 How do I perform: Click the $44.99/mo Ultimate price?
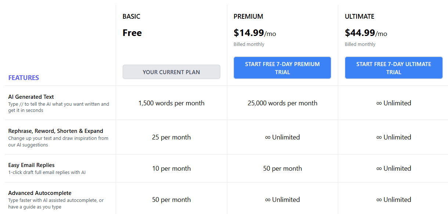coord(366,33)
